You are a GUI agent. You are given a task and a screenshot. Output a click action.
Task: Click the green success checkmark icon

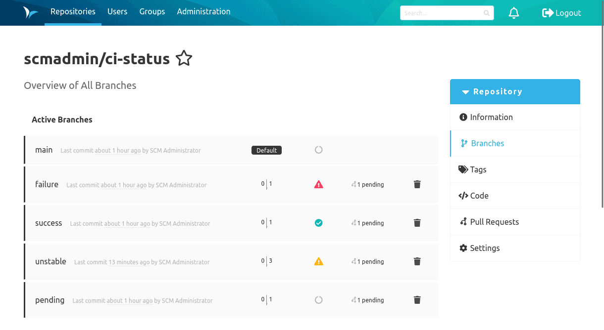point(318,223)
